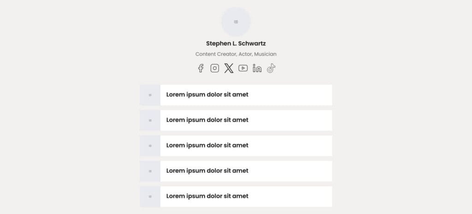Open the Instagram social icon
The height and width of the screenshot is (214, 472).
coord(215,68)
